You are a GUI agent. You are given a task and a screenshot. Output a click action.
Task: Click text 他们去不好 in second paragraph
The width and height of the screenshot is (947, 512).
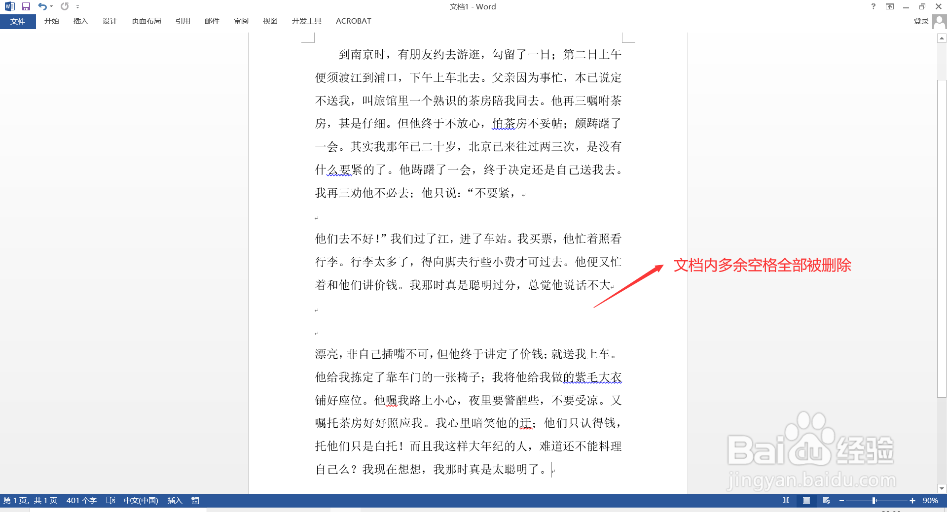(344, 239)
